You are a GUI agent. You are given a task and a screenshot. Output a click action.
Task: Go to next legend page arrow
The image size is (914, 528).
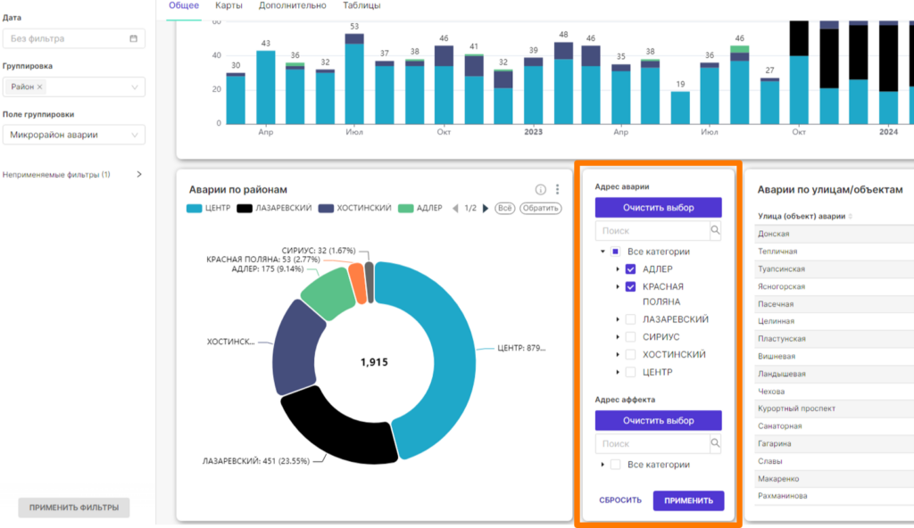(485, 208)
